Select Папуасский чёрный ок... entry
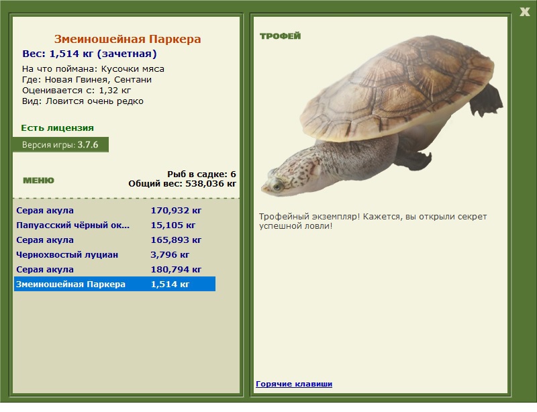Image resolution: width=537 pixels, height=412 pixels. [115, 225]
